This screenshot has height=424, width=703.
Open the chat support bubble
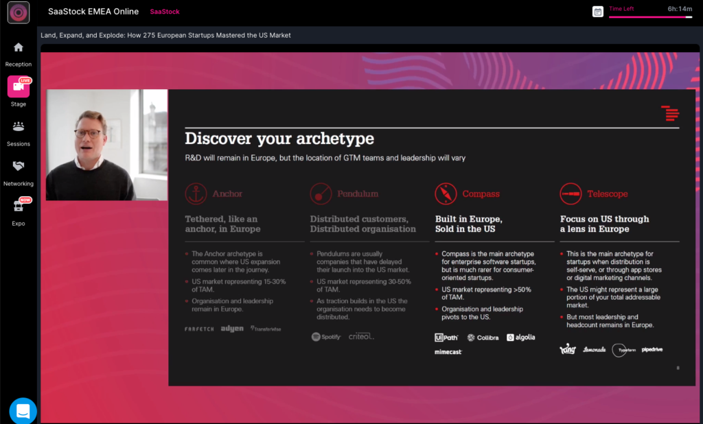23,410
